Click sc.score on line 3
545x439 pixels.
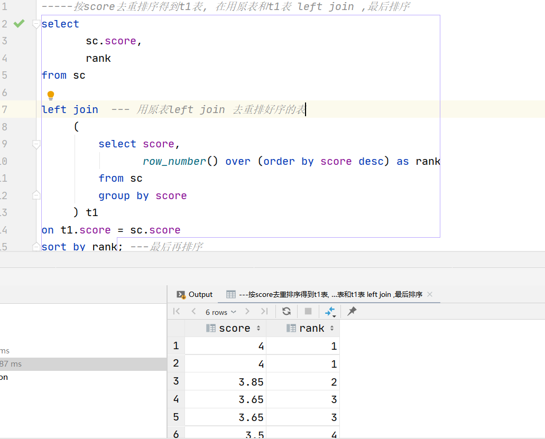pyautogui.click(x=111, y=41)
